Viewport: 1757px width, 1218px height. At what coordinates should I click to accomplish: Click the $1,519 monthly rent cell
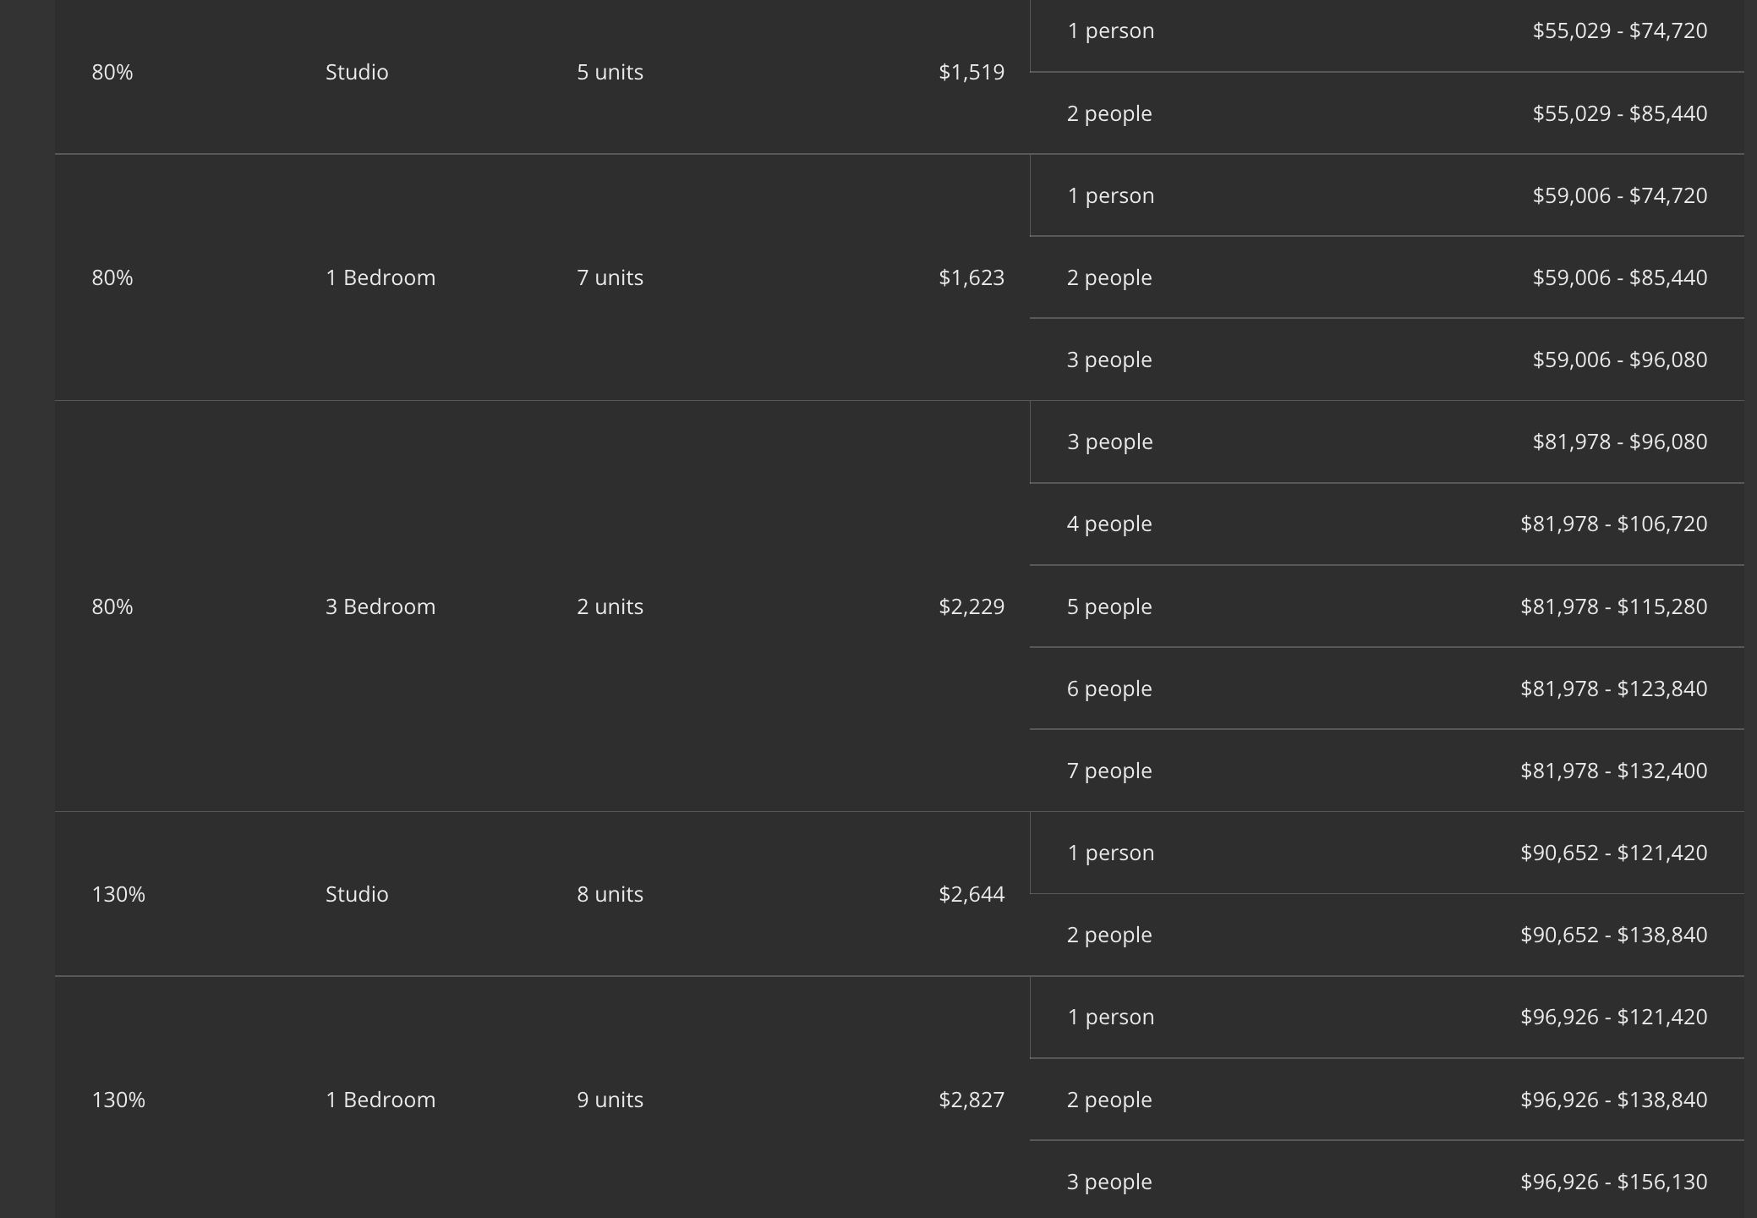point(971,72)
